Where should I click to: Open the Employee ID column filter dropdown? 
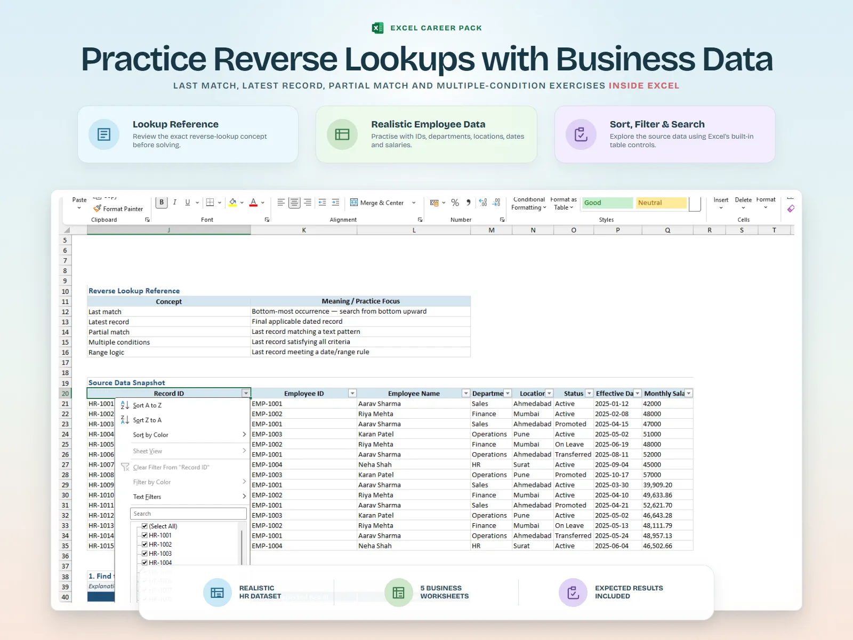pos(352,394)
